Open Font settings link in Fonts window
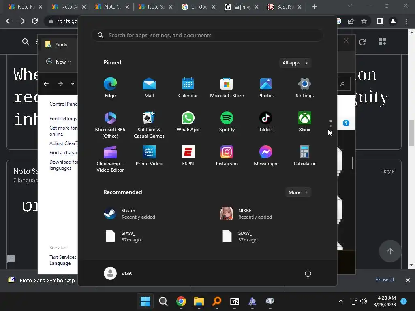Image resolution: width=415 pixels, height=311 pixels. click(x=63, y=119)
